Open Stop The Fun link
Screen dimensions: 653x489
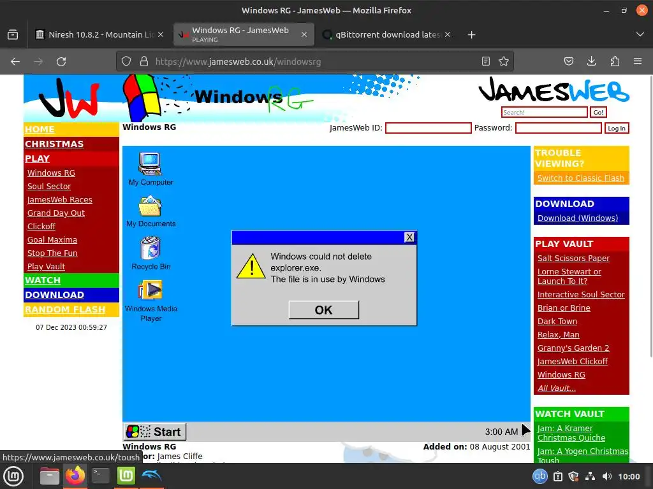52,253
